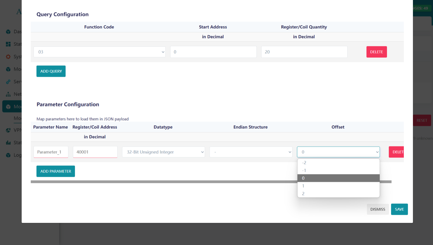Expand the Datatype dropdown showing 32-Bit Unsigned Integer
This screenshot has height=245, width=433.
[x=163, y=152]
